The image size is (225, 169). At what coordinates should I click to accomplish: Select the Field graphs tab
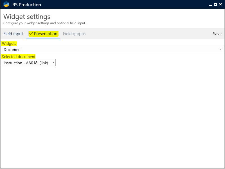tap(74, 34)
